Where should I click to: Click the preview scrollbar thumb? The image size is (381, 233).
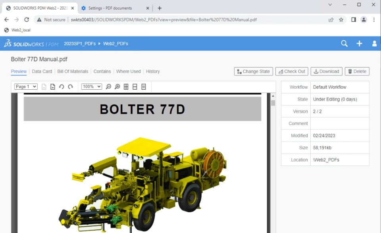[x=273, y=103]
